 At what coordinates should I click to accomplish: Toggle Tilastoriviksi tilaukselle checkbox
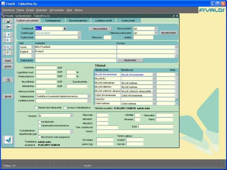pos(36,107)
